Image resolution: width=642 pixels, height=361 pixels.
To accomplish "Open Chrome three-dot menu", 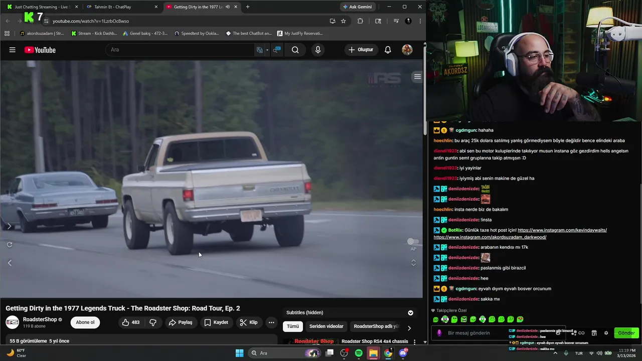I will click(x=420, y=21).
